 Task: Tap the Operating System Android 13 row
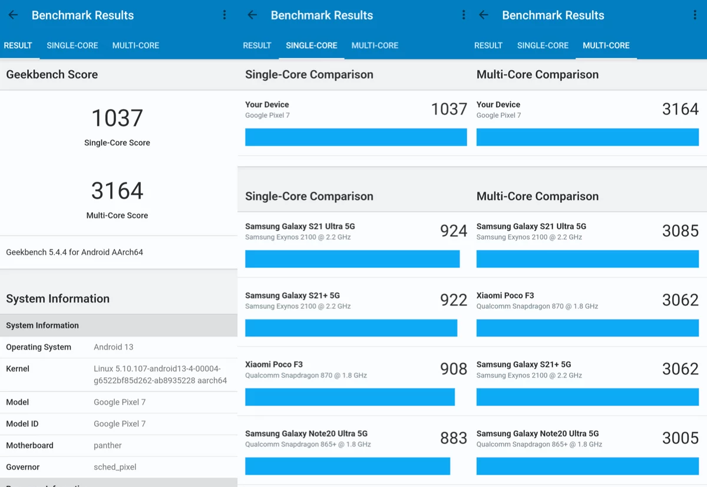pyautogui.click(x=118, y=347)
